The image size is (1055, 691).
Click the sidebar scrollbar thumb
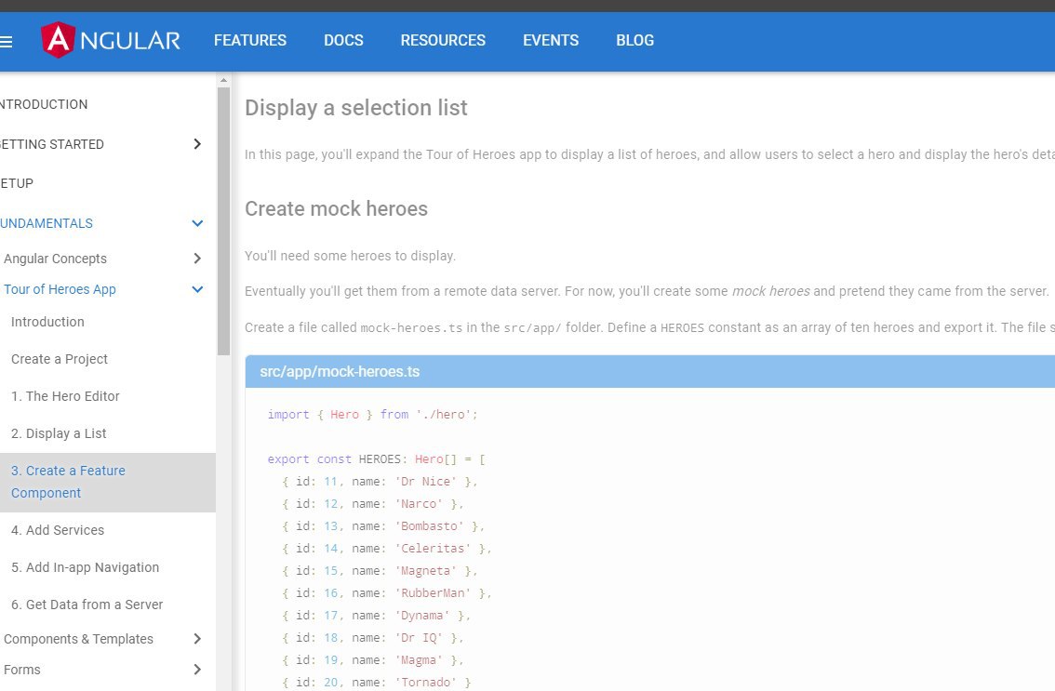(x=223, y=221)
